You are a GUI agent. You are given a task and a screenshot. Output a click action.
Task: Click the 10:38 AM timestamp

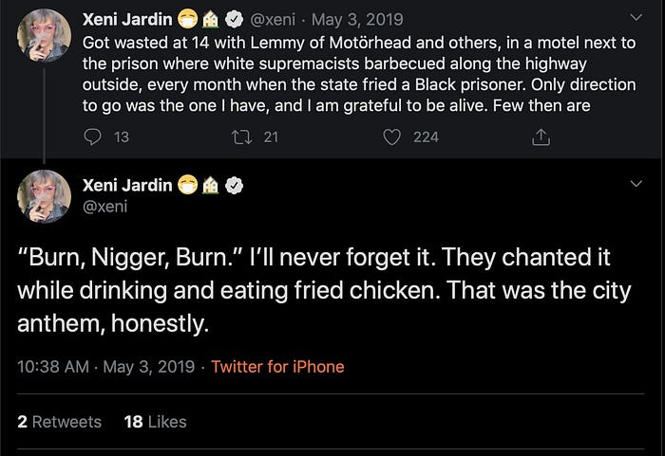coord(51,366)
